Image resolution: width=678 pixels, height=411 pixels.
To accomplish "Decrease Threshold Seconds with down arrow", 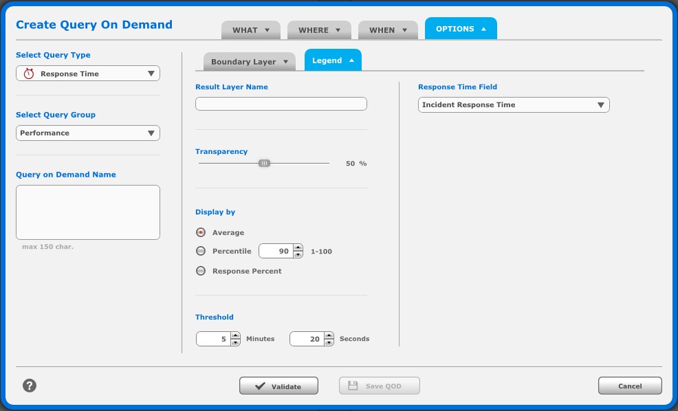I will [329, 342].
